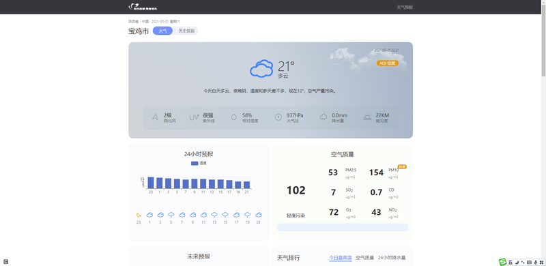
Task: Click the UV ultraviolet icon
Action: click(194, 117)
